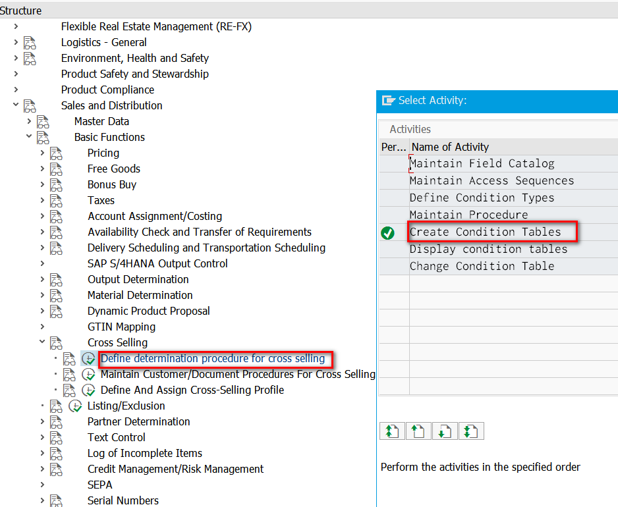Image resolution: width=618 pixels, height=507 pixels.
Task: Execute activity icon for Maintain Customer/Document Procedures
Action: click(x=89, y=374)
